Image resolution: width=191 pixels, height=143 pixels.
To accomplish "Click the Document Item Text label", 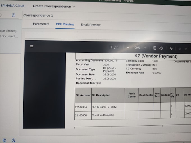I will pos(88,83).
